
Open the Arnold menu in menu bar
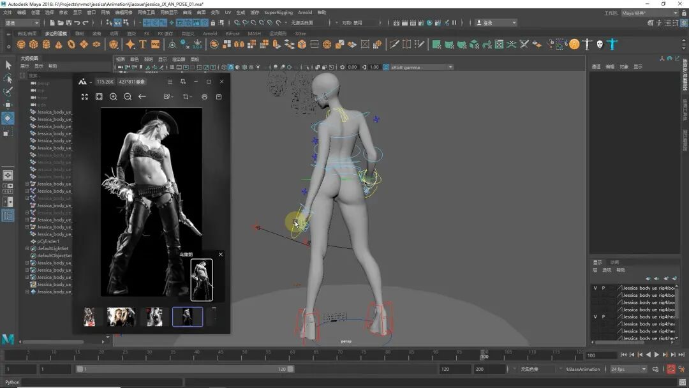click(305, 12)
